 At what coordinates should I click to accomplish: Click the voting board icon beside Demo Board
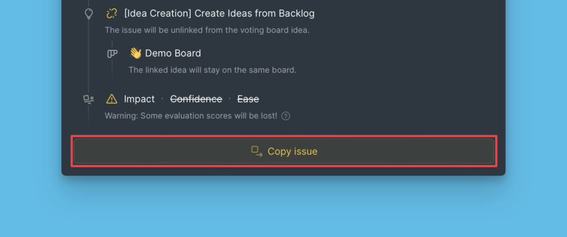coord(112,54)
